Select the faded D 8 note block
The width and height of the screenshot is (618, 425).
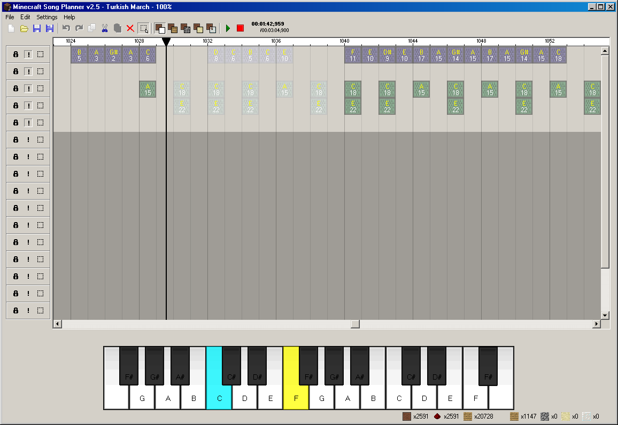pos(216,55)
